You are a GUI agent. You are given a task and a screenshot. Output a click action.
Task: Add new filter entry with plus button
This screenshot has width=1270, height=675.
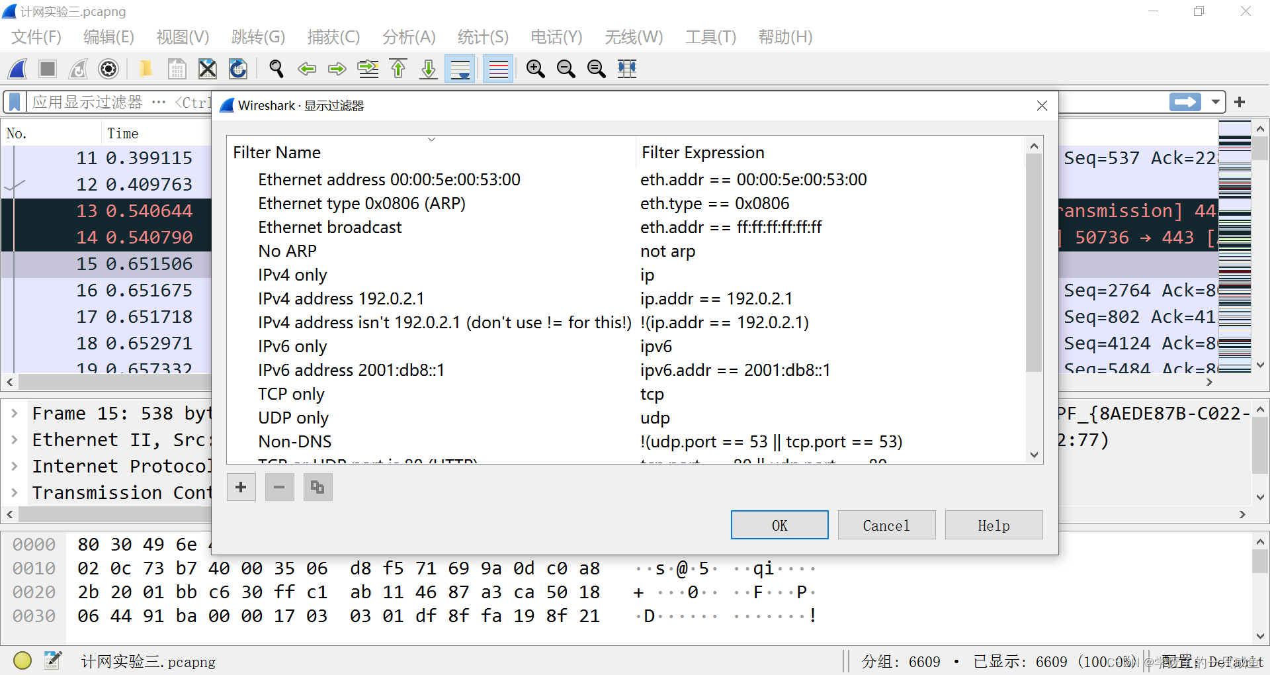[241, 488]
